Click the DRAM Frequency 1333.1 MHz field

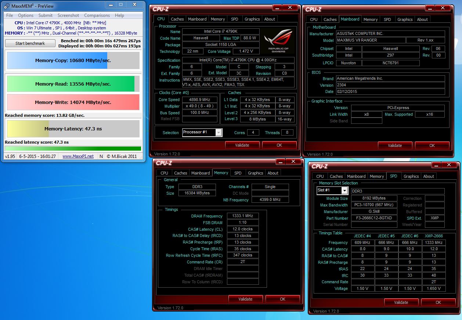point(243,216)
